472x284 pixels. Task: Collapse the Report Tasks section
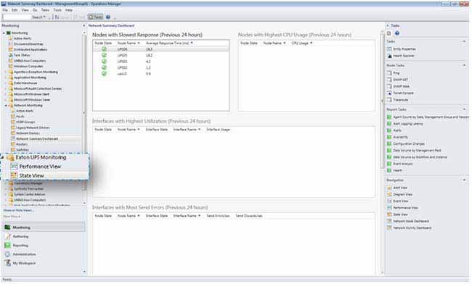[x=464, y=109]
